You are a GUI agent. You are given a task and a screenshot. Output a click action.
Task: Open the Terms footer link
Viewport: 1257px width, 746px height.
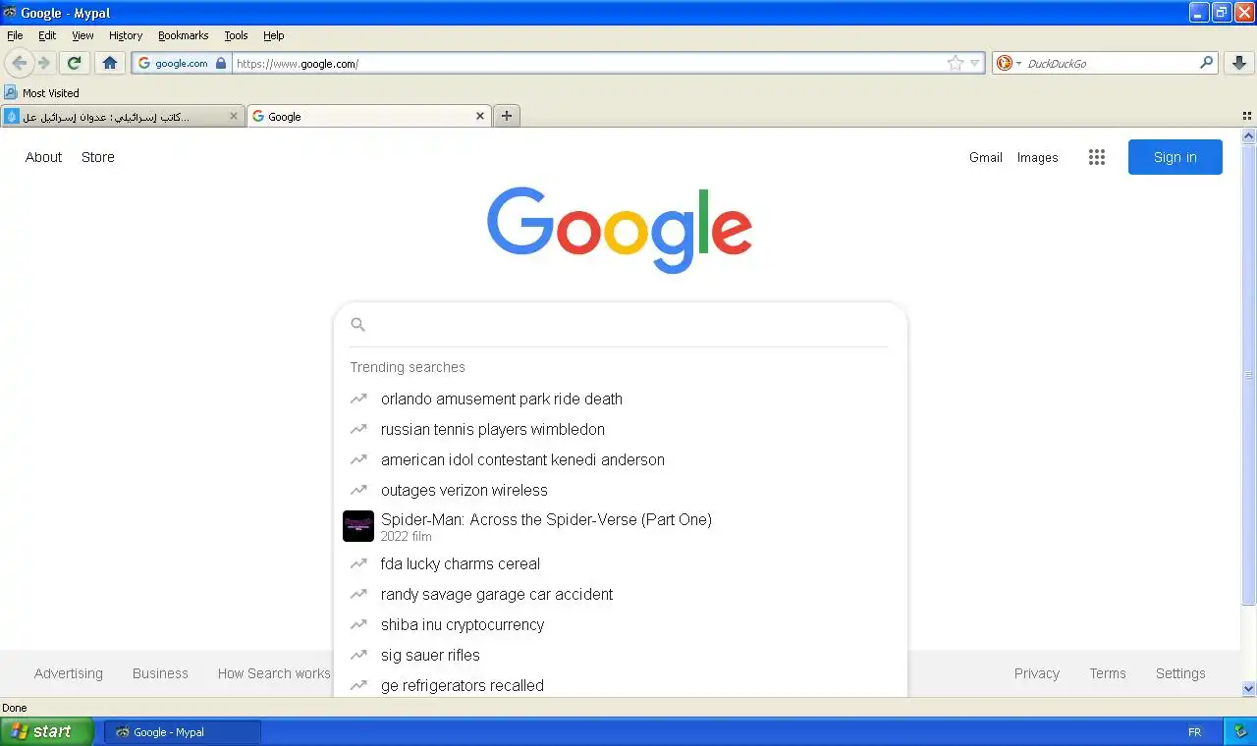coord(1108,673)
